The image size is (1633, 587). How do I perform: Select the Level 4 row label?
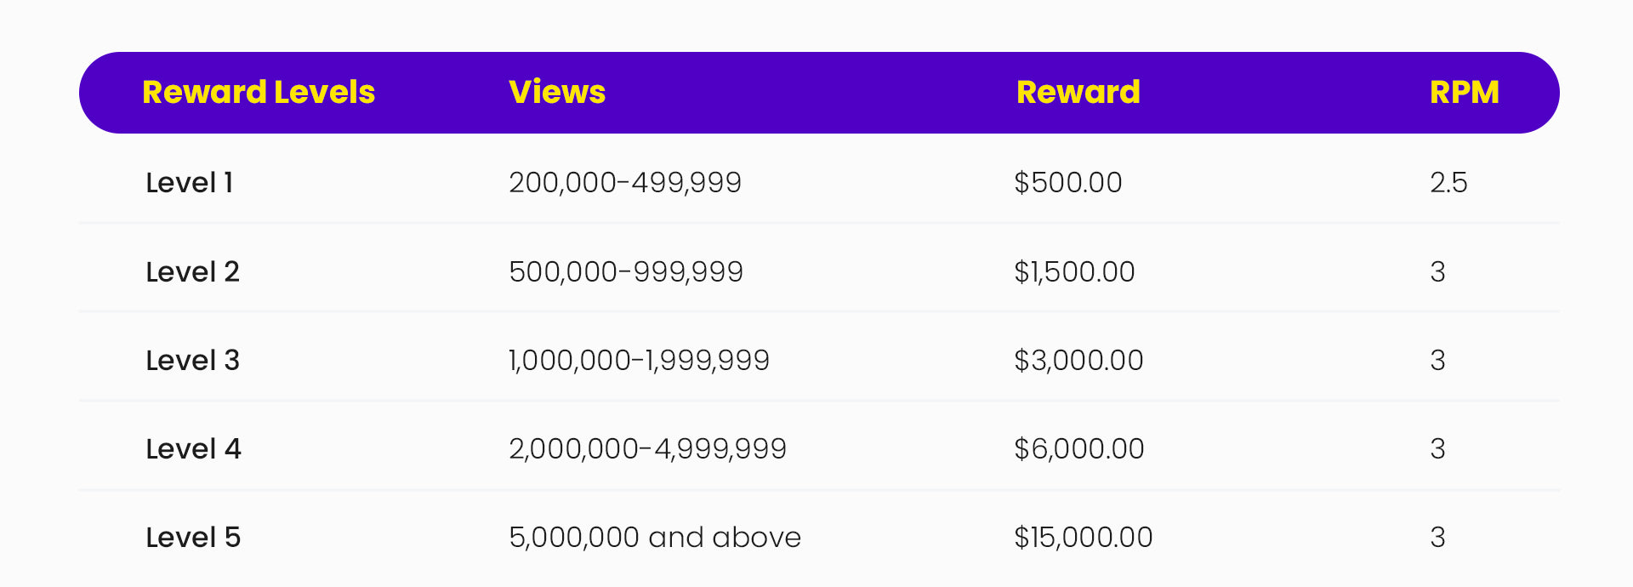tap(194, 448)
